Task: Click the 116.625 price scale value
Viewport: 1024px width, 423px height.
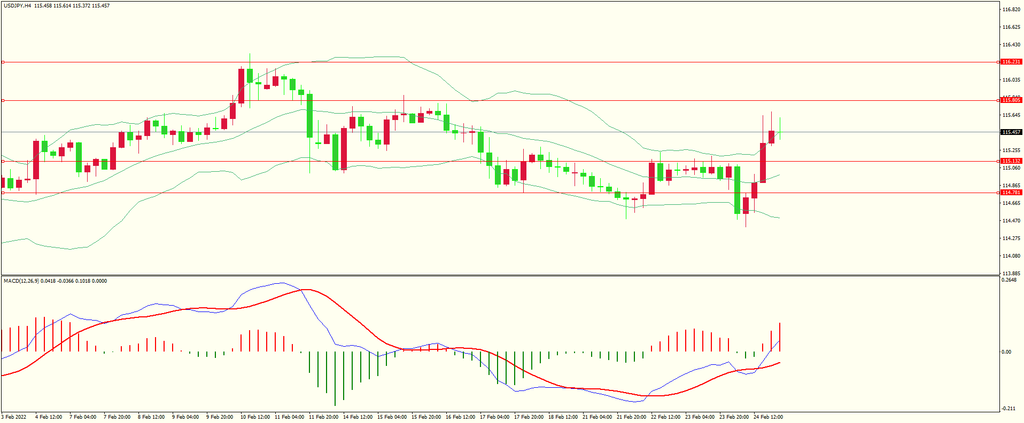Action: click(1011, 27)
